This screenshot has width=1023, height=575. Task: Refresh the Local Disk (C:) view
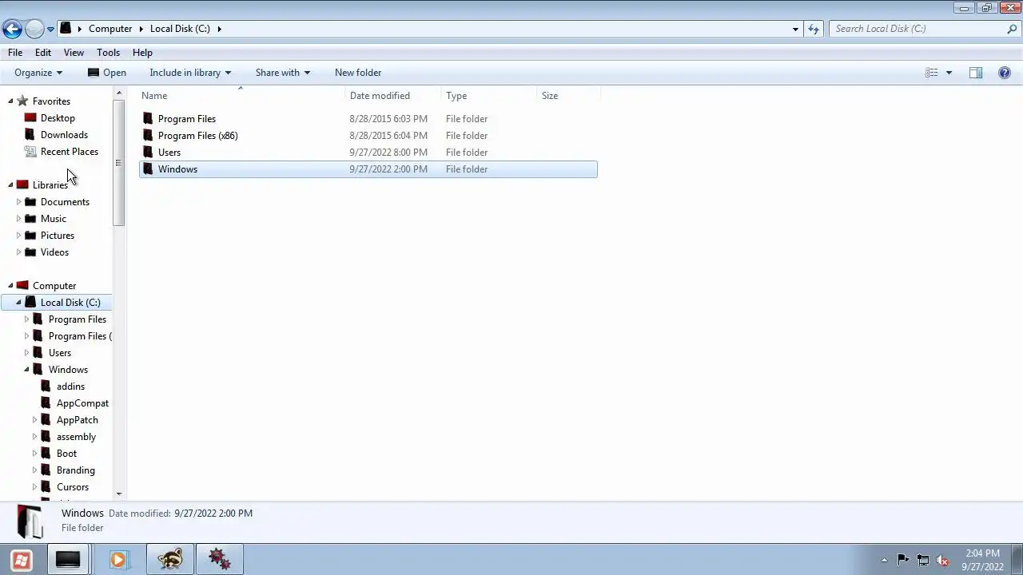[x=814, y=29]
